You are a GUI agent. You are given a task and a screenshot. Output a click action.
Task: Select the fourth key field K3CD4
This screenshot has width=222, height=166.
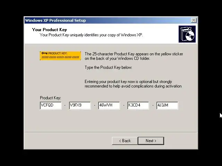pyautogui.click(x=138, y=105)
